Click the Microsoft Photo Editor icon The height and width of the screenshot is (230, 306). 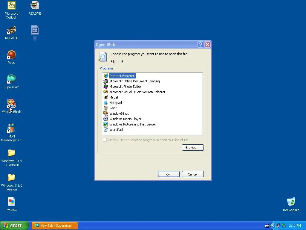click(x=106, y=87)
